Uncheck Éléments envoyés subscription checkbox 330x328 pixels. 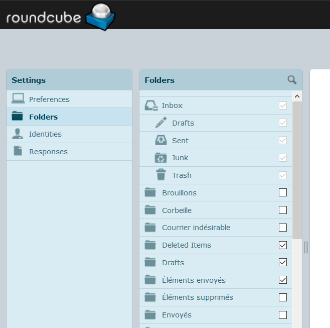click(x=283, y=280)
